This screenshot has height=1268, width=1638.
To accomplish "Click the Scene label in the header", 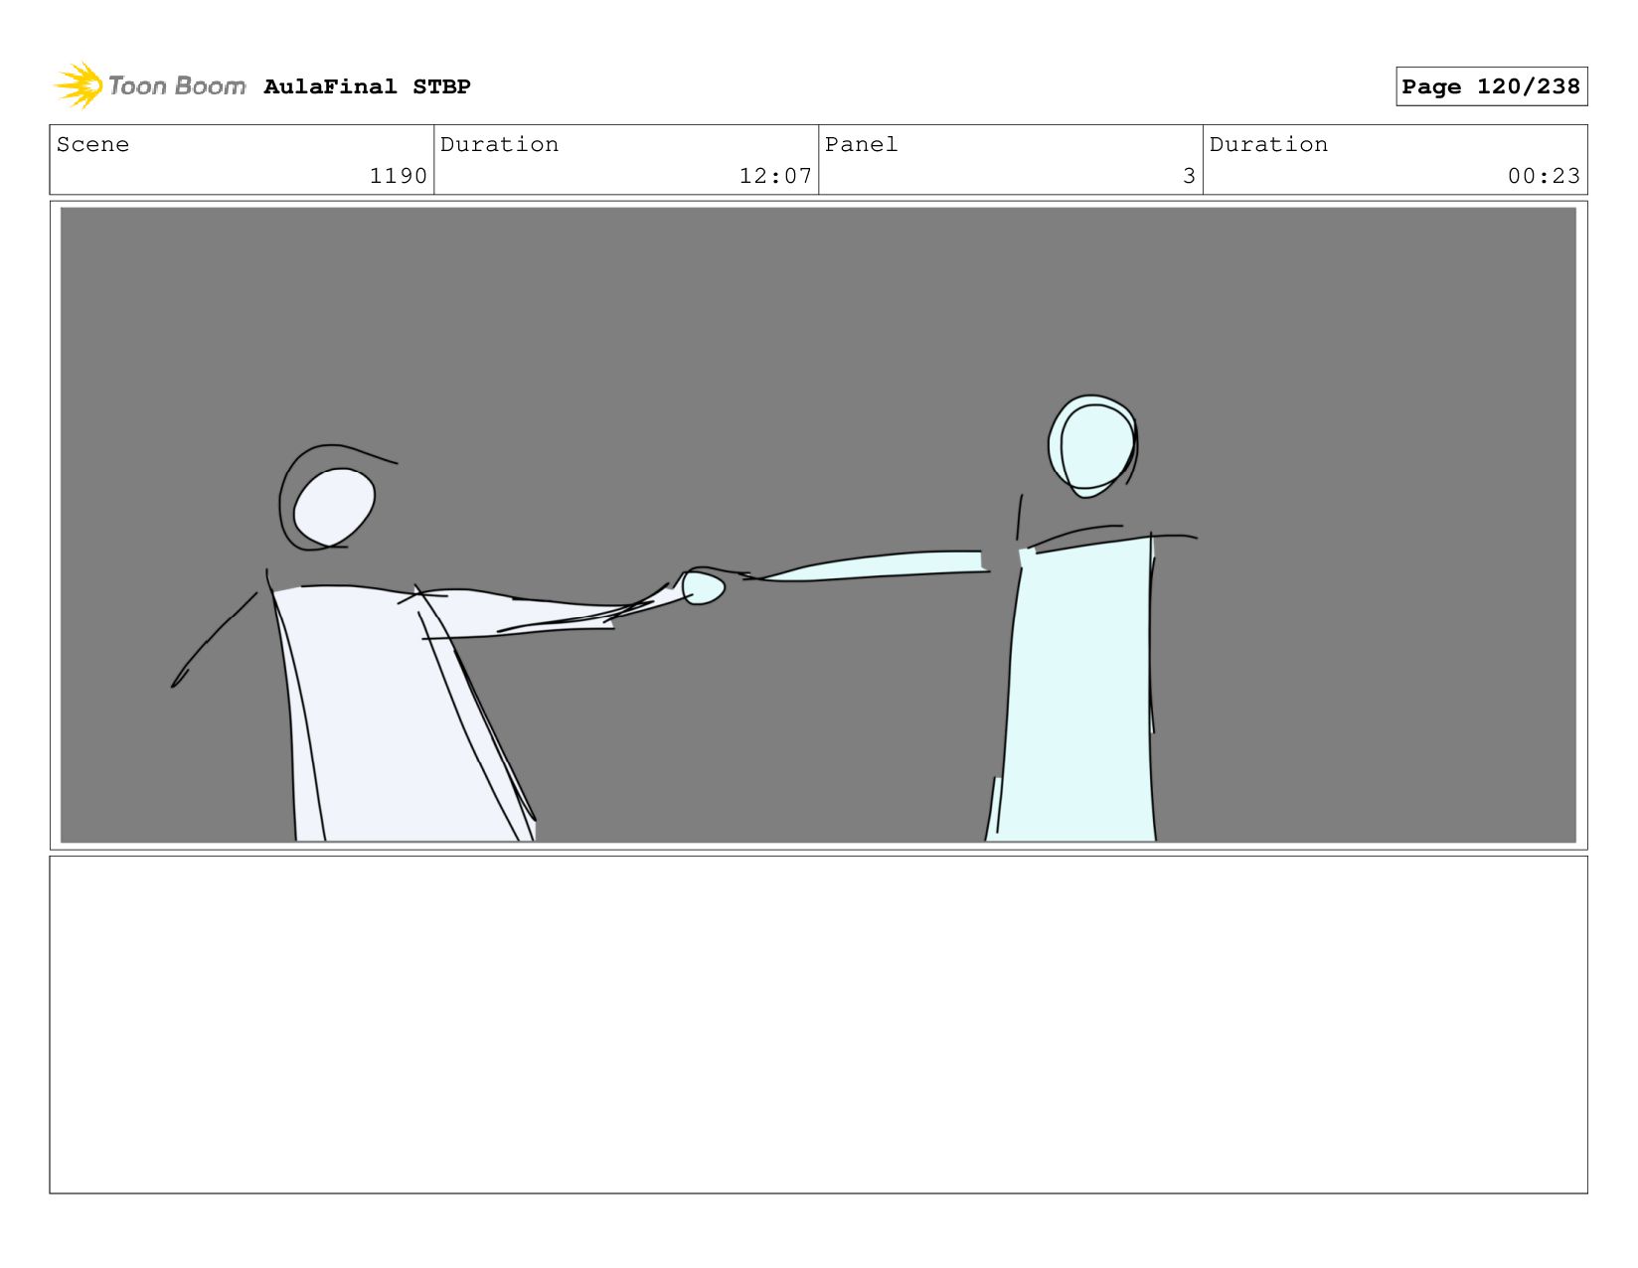I will coord(92,144).
